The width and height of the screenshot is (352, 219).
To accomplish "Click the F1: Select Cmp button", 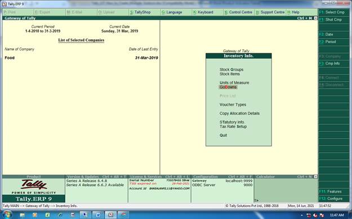I will (334, 12).
